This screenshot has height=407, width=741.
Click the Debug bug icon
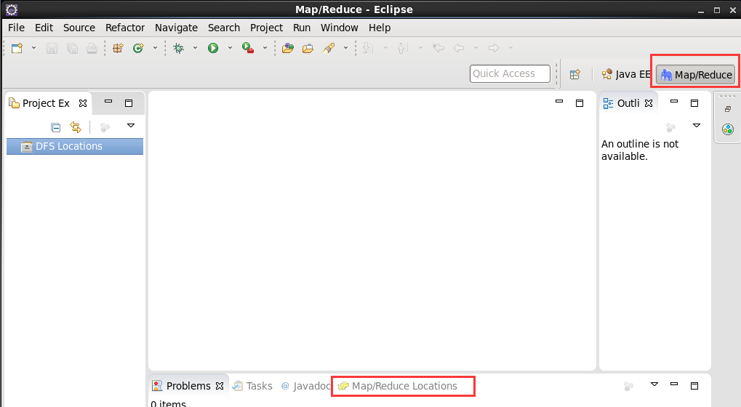(x=178, y=48)
